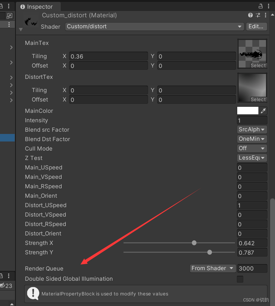This screenshot has height=306, width=275.
Task: Click the MainTex Offset Y field
Action: click(196, 66)
